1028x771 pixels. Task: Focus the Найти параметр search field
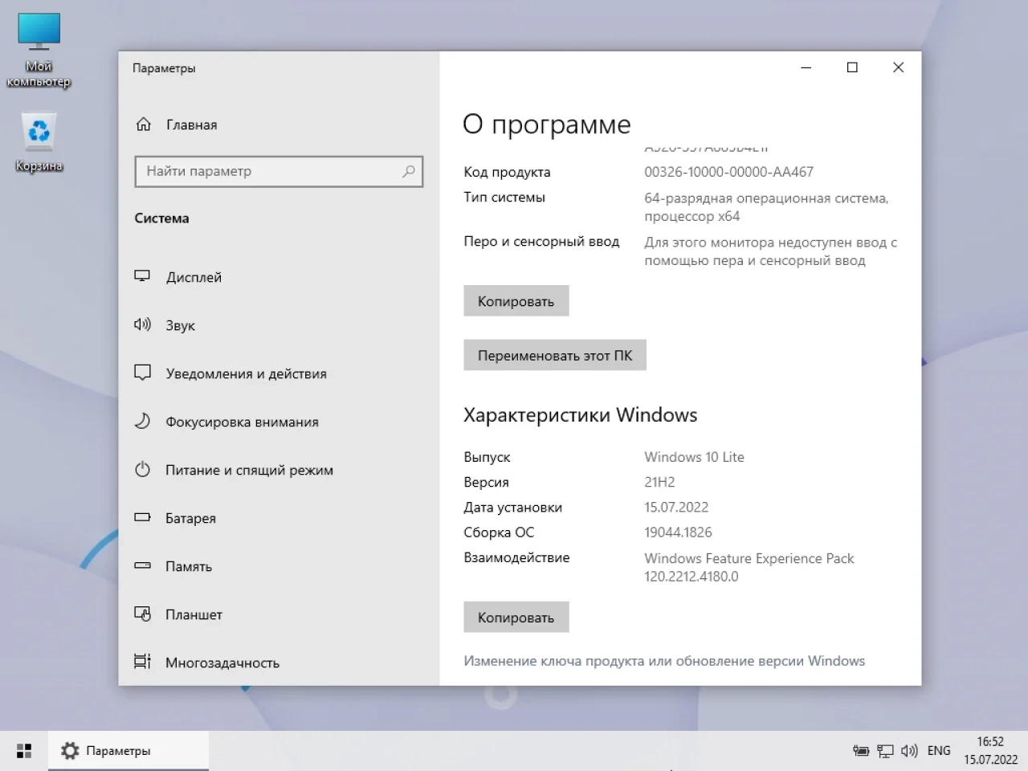279,171
